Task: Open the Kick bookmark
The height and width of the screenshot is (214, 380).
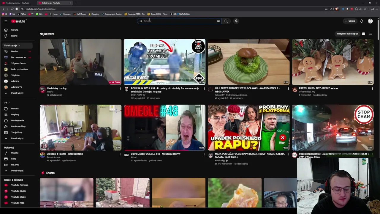Action: point(39,14)
